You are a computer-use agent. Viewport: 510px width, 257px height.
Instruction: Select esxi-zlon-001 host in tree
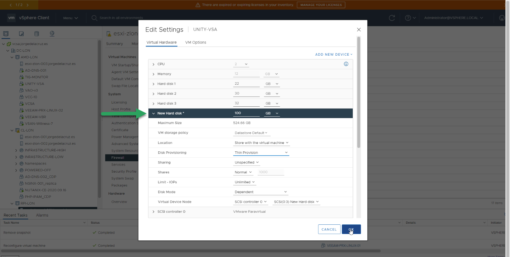pos(50,137)
